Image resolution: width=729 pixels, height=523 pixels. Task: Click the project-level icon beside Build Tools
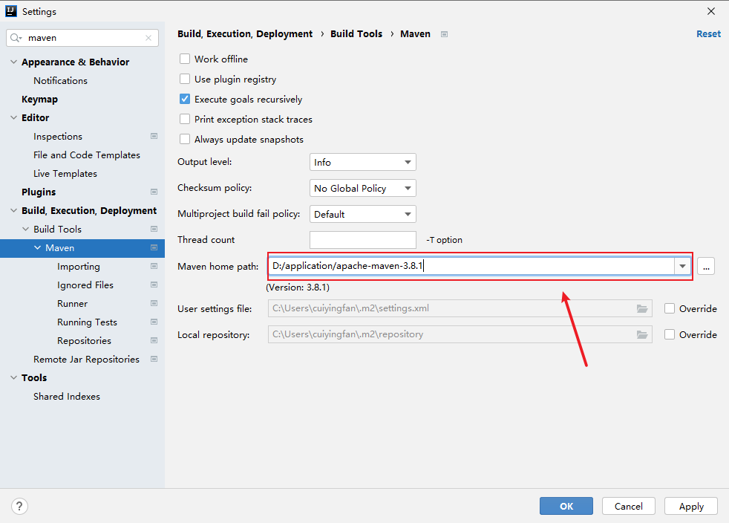[x=154, y=229]
